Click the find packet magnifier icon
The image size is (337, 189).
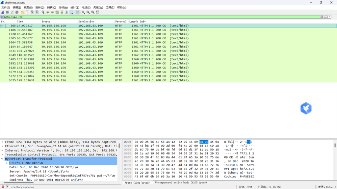[x=43, y=12]
